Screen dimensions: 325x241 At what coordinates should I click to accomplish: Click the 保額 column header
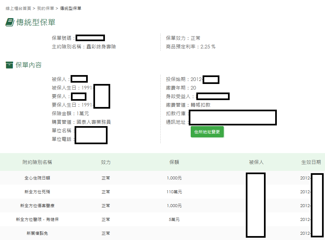tap(174, 162)
